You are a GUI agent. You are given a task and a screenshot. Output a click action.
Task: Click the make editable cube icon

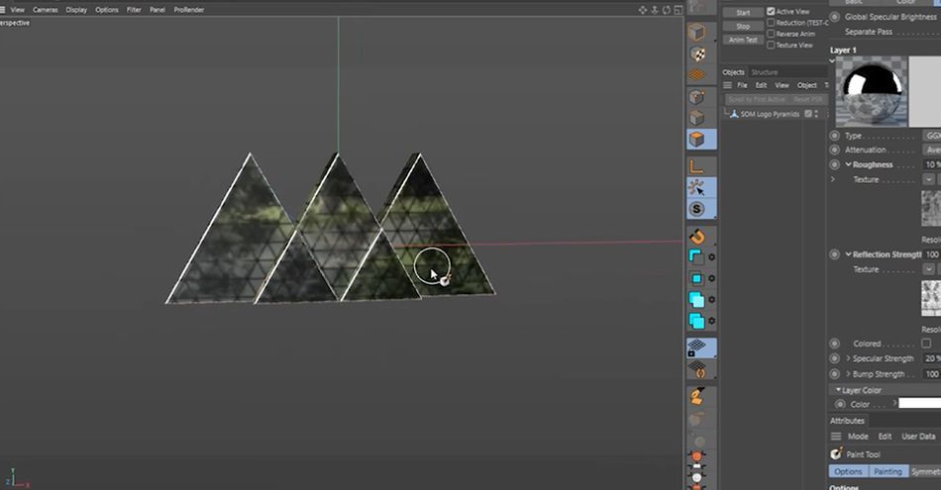click(696, 32)
